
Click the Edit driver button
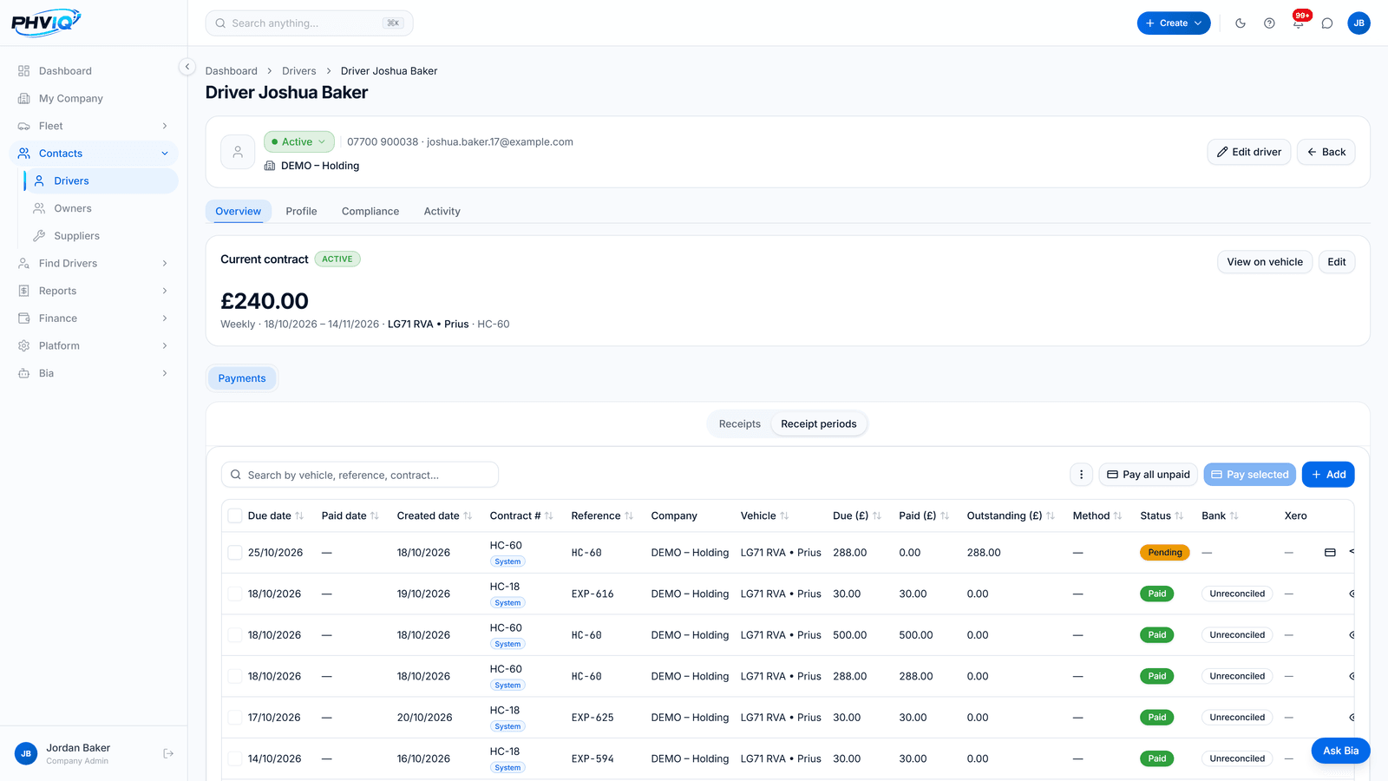pyautogui.click(x=1249, y=152)
